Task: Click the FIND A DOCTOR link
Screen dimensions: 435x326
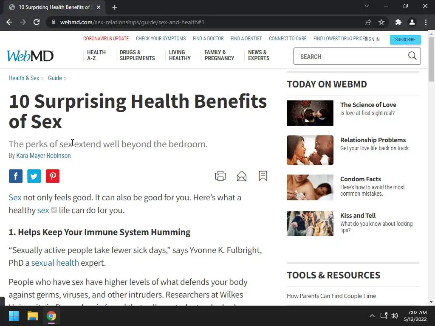Action: tap(208, 39)
